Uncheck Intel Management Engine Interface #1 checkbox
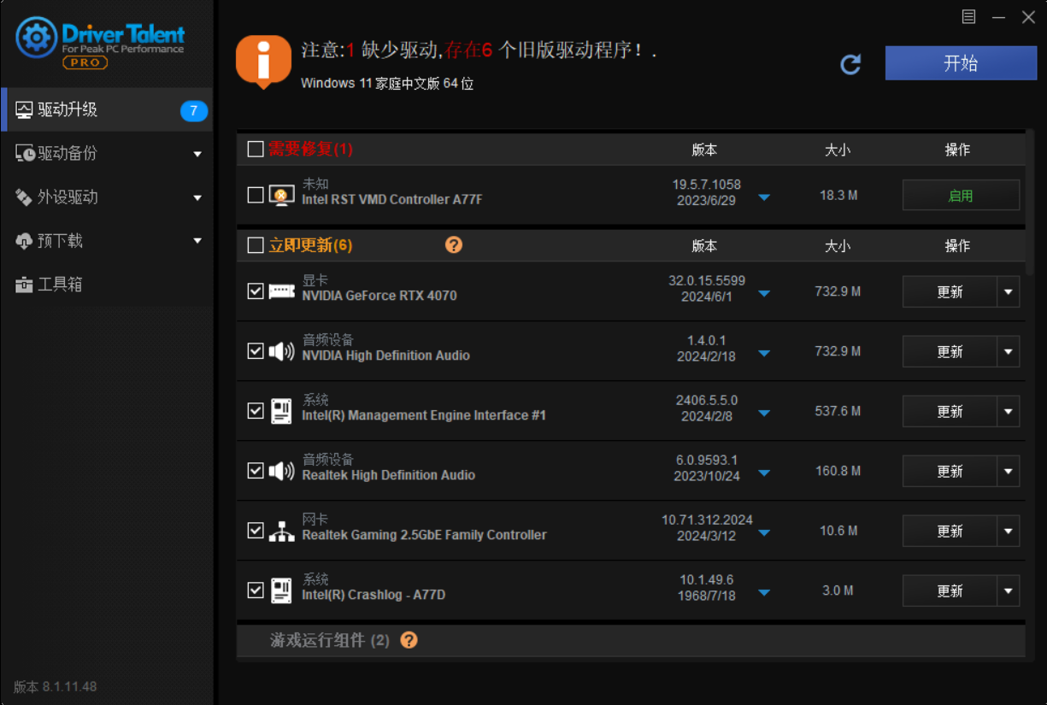The width and height of the screenshot is (1047, 705). click(x=255, y=411)
